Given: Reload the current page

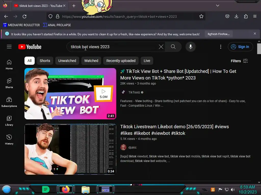Looking at the screenshot, I should 24,17.
